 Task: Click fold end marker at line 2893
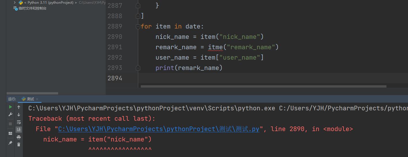[138, 68]
